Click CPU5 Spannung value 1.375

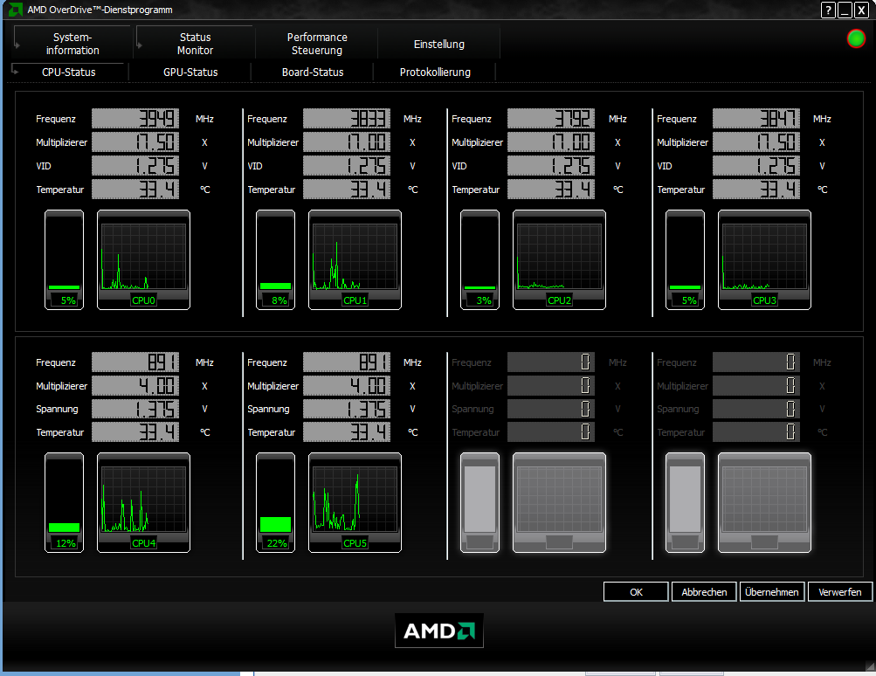tap(347, 409)
